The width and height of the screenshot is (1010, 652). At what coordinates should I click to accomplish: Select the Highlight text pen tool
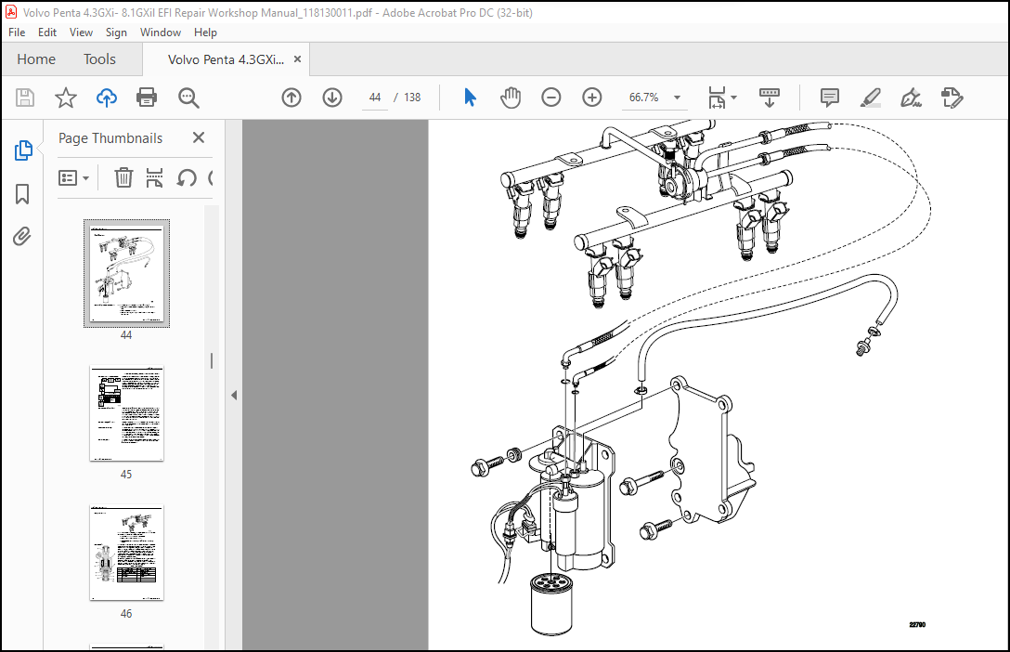coord(870,98)
